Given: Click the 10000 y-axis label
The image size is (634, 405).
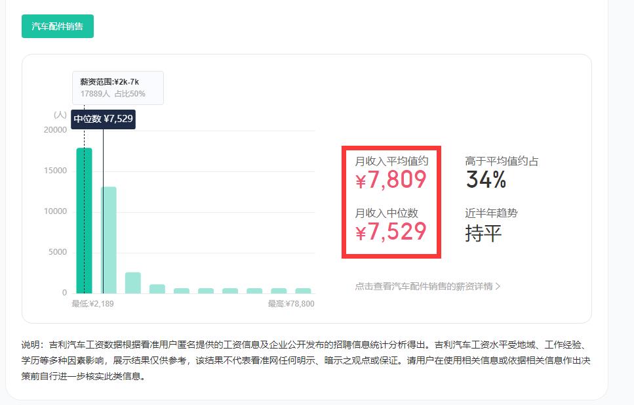Looking at the screenshot, I should click(x=55, y=211).
